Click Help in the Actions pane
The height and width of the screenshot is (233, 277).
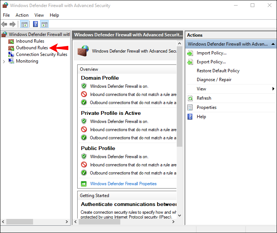(x=201, y=117)
